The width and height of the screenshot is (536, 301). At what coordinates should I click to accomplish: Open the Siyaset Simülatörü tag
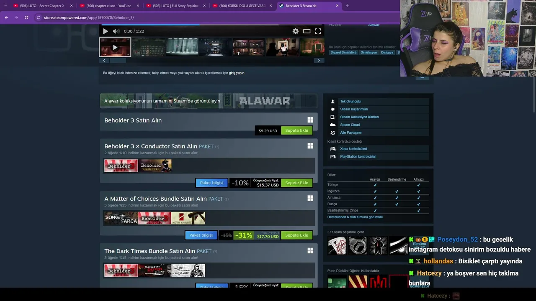pyautogui.click(x=343, y=53)
